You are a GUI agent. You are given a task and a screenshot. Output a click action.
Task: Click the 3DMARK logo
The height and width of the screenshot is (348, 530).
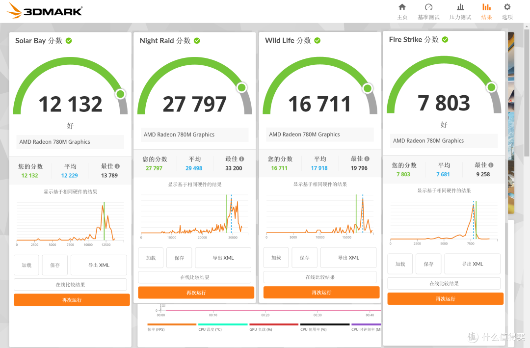point(45,10)
